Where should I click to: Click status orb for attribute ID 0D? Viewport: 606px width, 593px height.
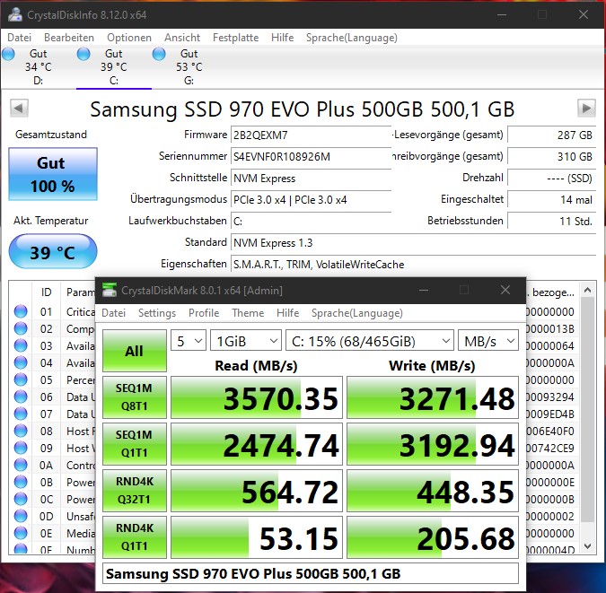[21, 516]
